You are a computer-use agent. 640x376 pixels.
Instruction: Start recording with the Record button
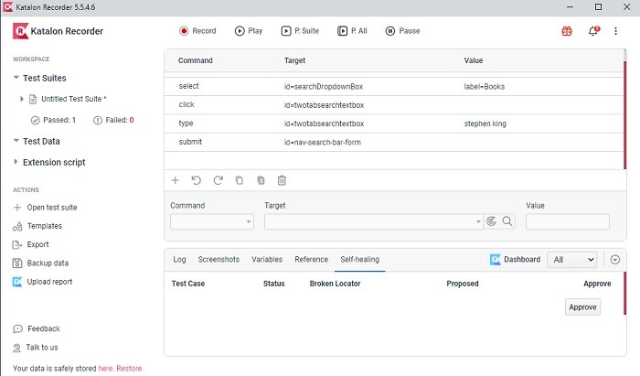click(x=197, y=31)
